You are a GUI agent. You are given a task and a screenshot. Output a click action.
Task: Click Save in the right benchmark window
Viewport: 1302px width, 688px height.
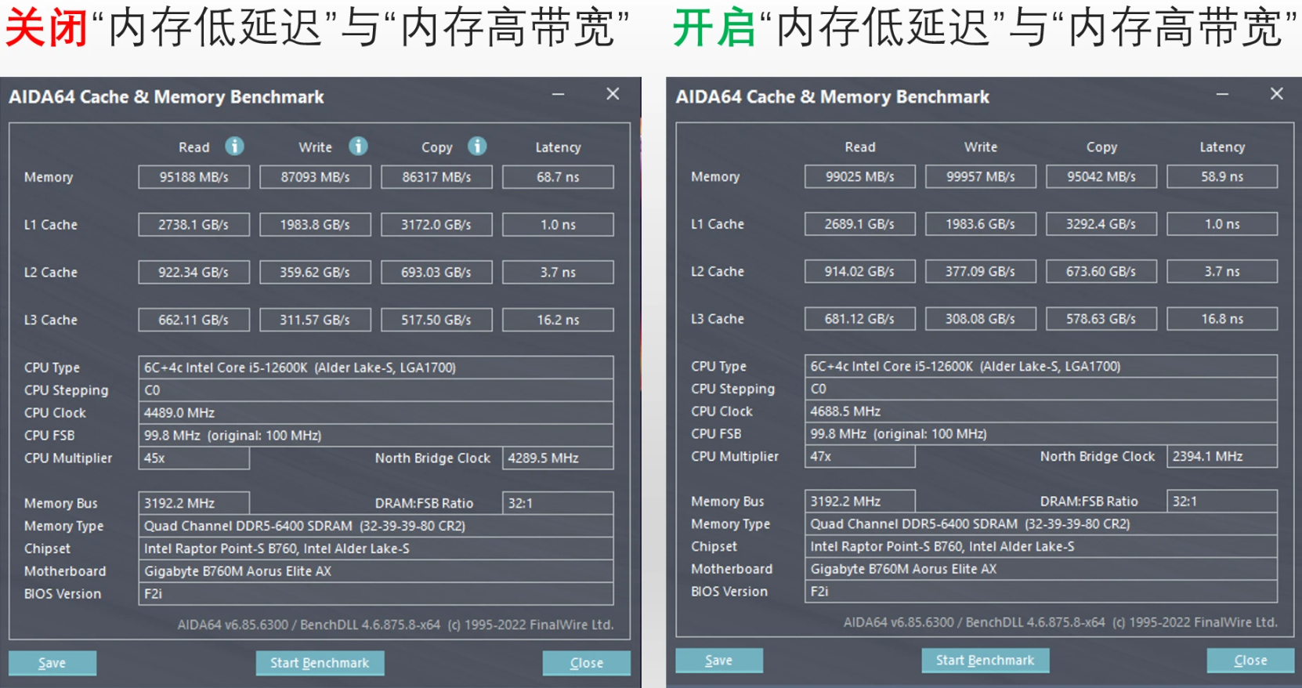pos(719,661)
